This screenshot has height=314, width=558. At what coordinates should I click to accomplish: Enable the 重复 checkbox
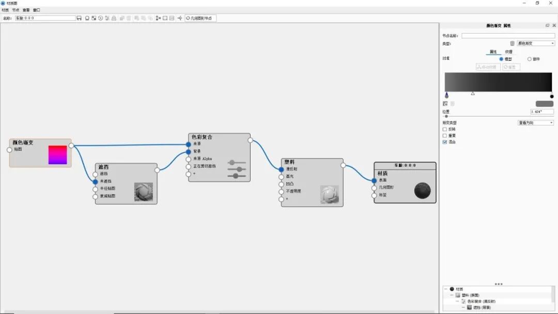444,135
